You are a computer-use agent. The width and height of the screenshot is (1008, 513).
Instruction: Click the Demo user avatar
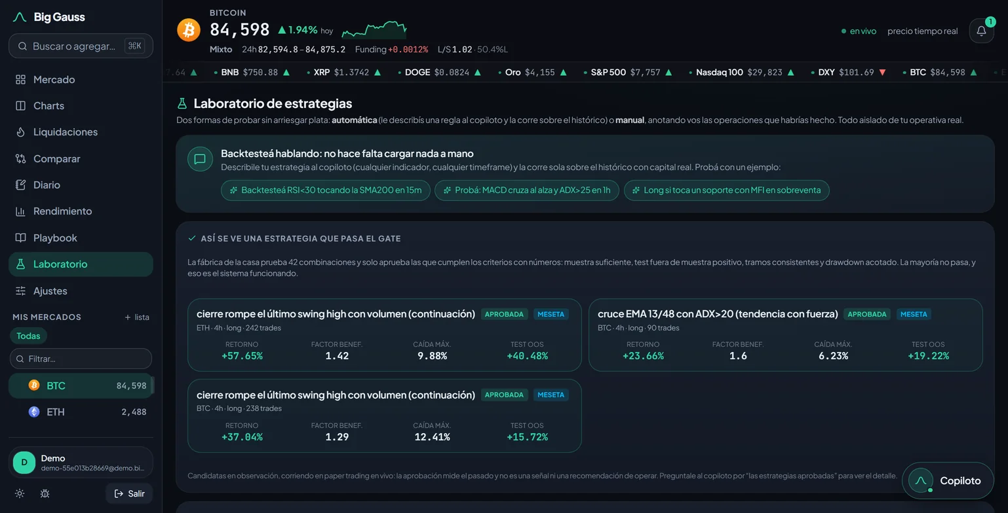coord(24,463)
